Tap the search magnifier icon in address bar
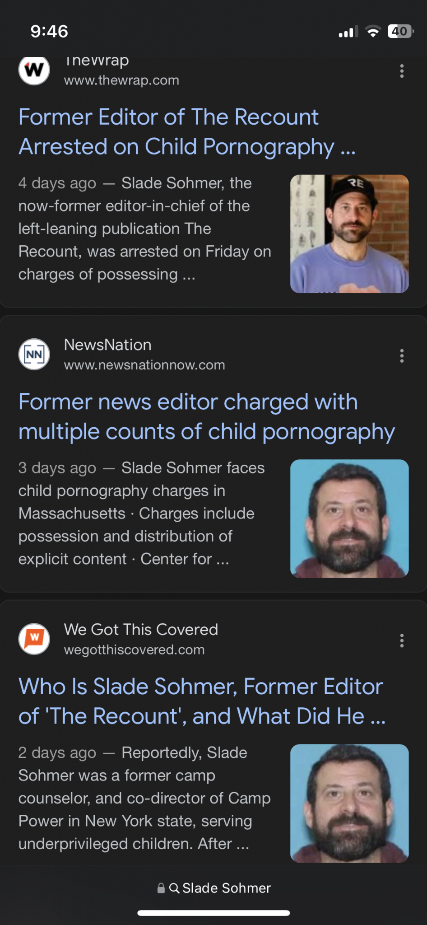 pyautogui.click(x=174, y=888)
